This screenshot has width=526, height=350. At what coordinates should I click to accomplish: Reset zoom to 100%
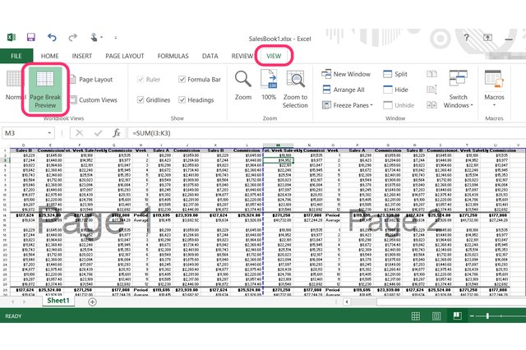(269, 85)
